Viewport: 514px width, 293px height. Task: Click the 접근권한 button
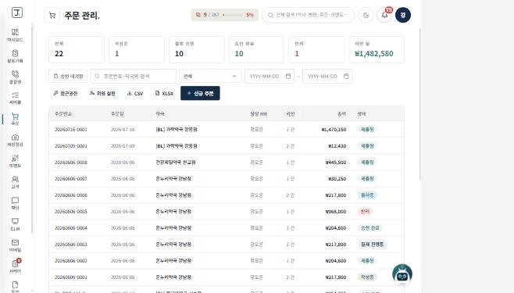(66, 94)
